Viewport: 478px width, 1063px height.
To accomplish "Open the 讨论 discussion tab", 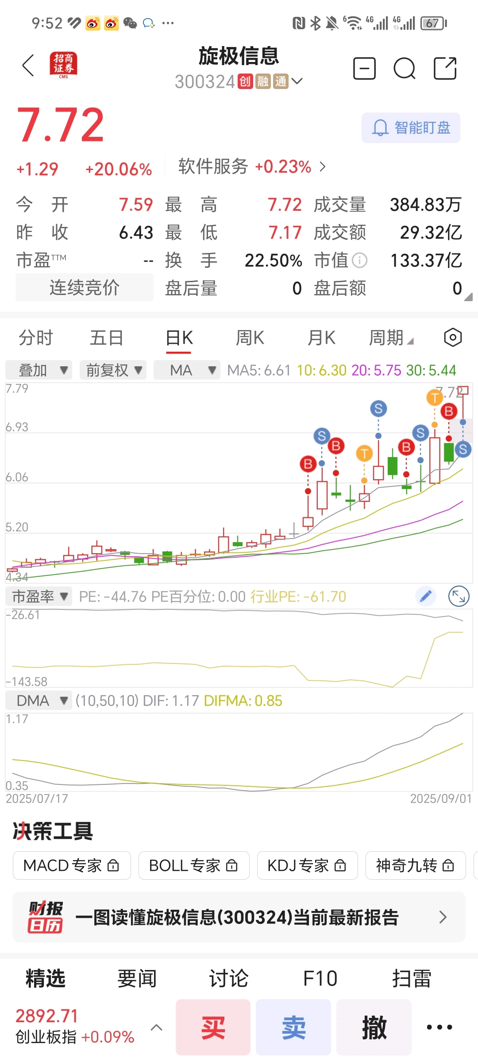I will (228, 978).
